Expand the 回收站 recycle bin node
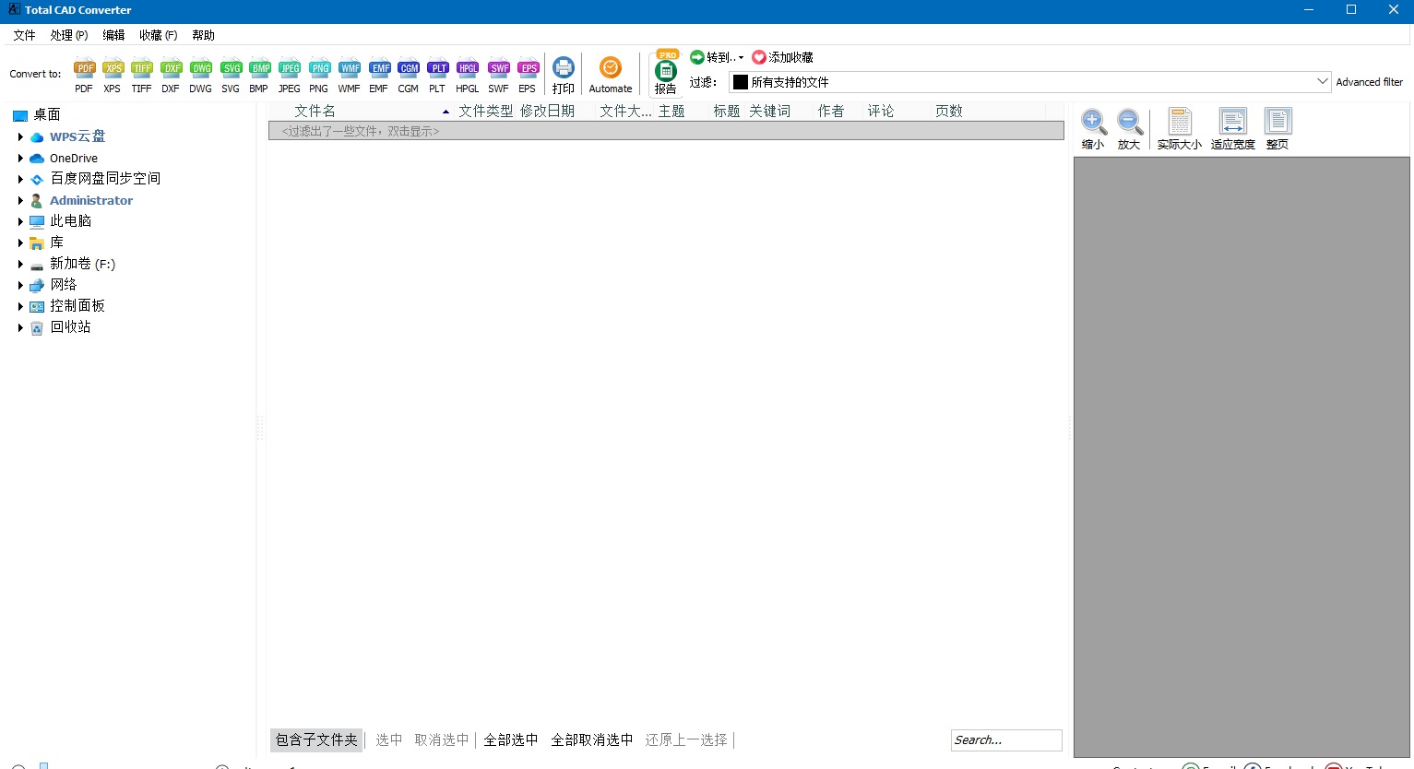Image resolution: width=1414 pixels, height=769 pixels. coord(20,327)
